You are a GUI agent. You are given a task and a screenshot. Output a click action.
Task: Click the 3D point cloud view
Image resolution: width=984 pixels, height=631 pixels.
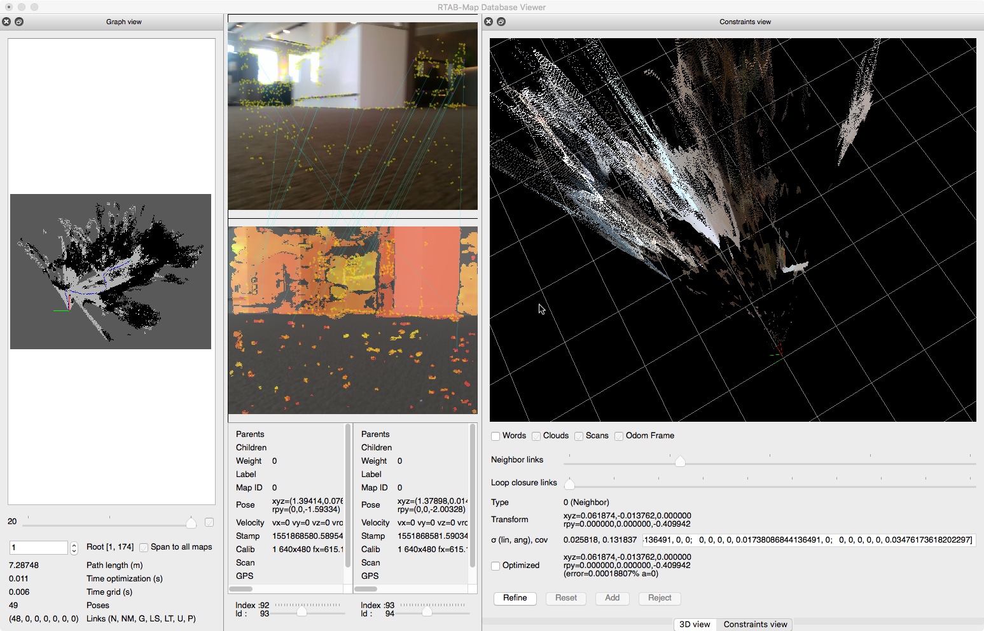733,230
